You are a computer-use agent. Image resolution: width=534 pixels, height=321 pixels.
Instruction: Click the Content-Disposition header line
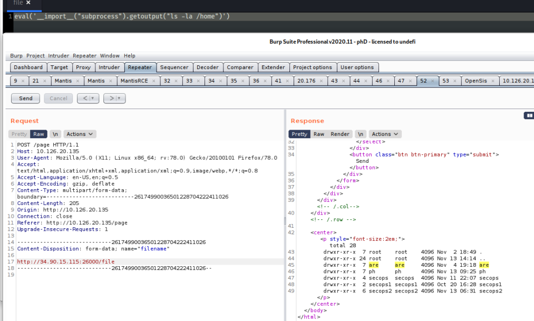coord(93,249)
